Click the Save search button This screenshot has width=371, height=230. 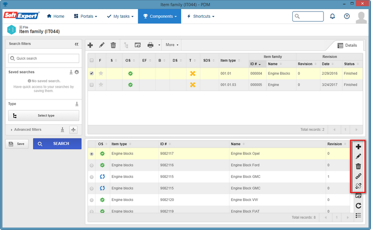[x=17, y=144]
